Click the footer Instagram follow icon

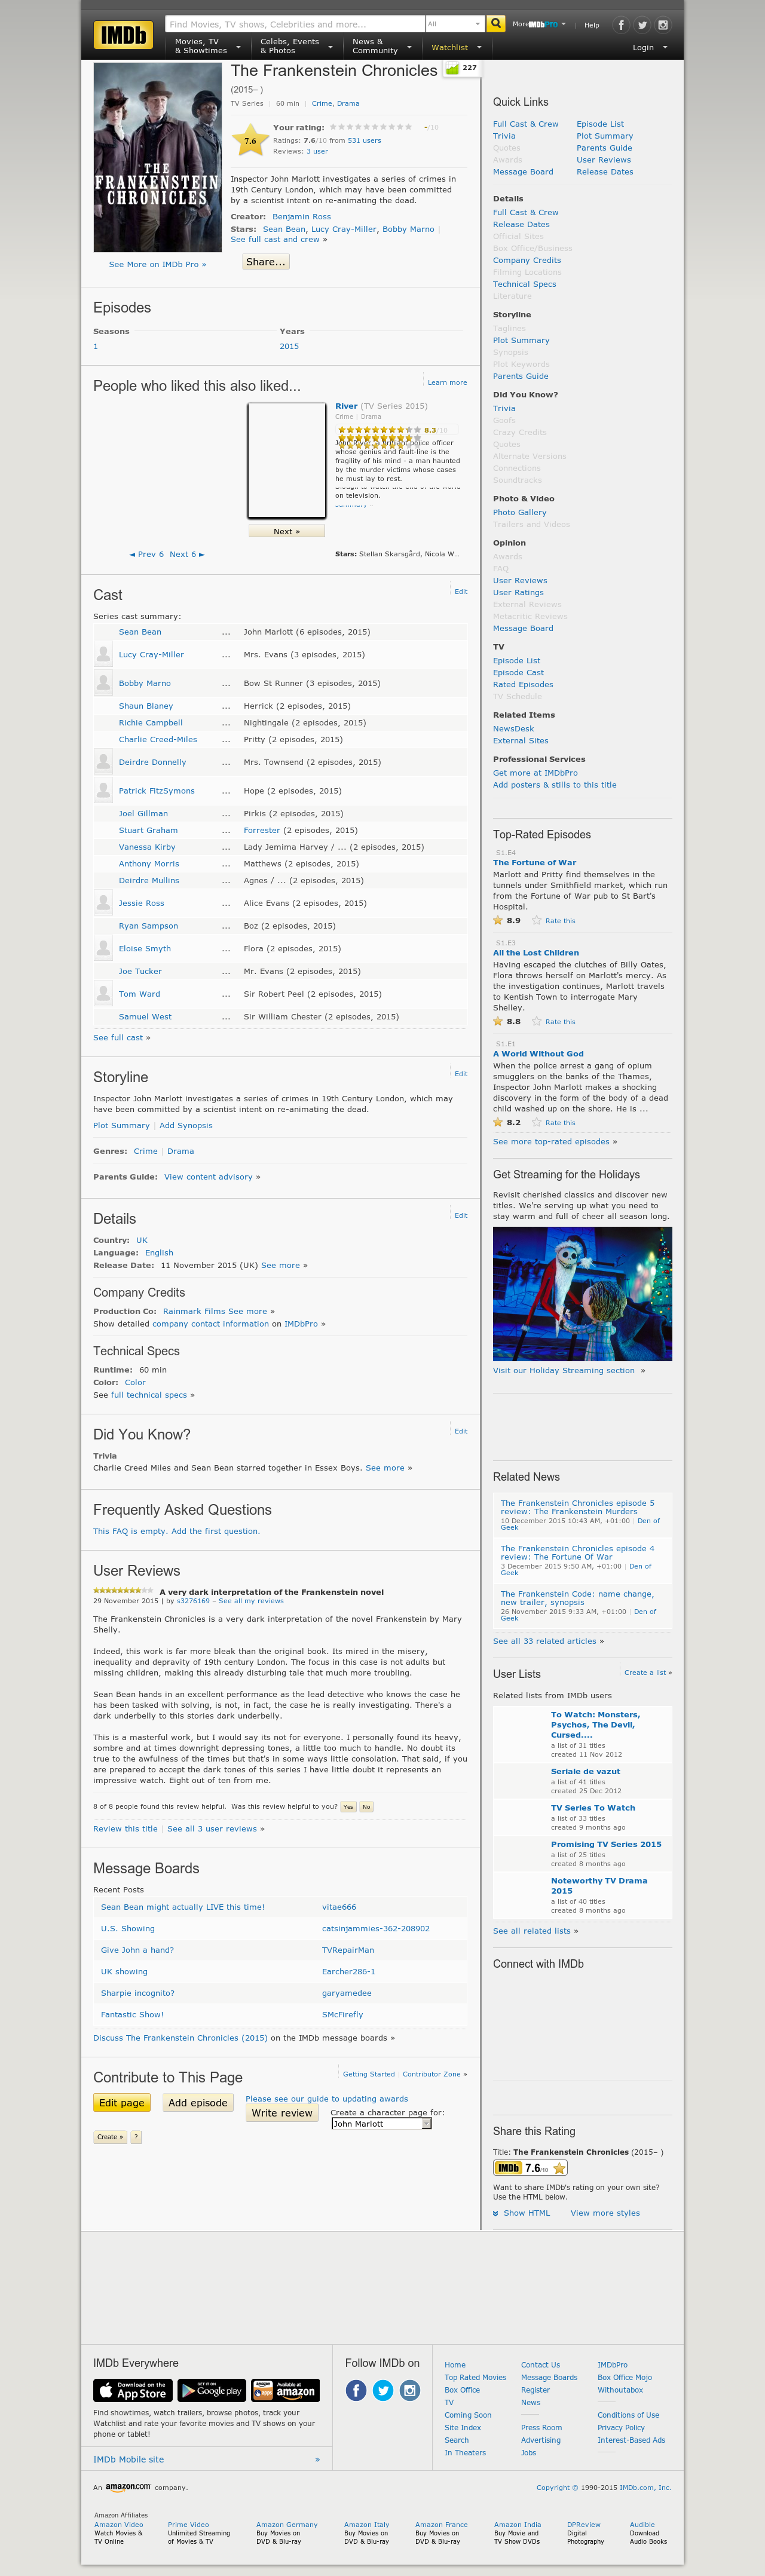tap(410, 2390)
